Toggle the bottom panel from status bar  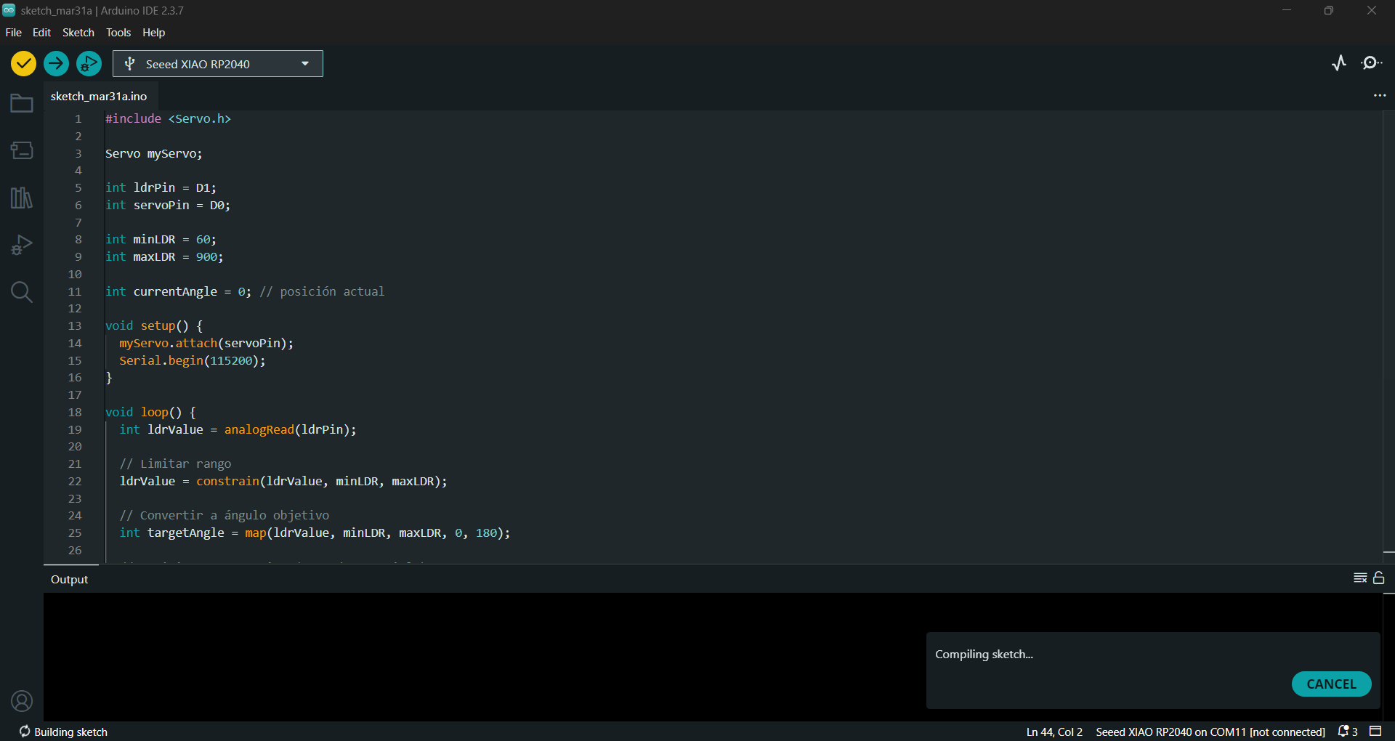pos(1375,732)
